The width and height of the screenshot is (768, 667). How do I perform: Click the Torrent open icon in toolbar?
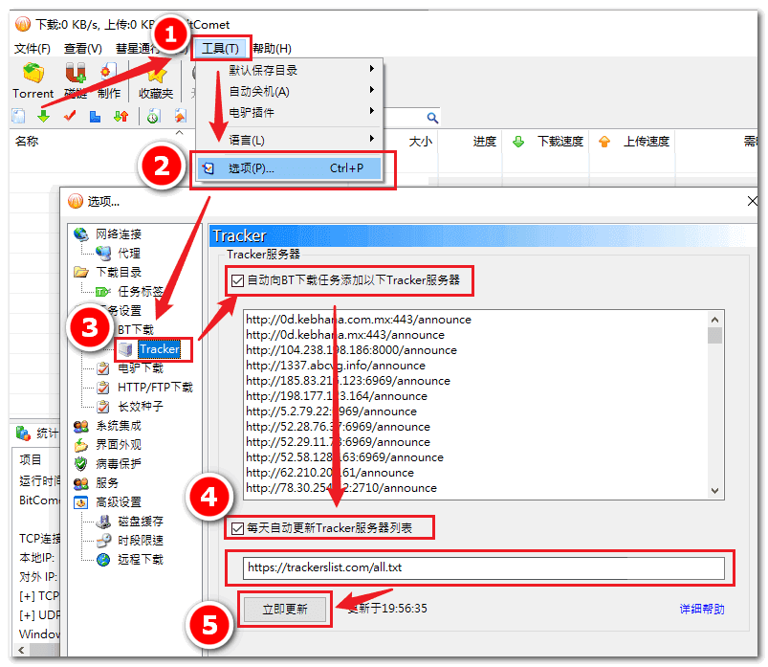point(33,73)
